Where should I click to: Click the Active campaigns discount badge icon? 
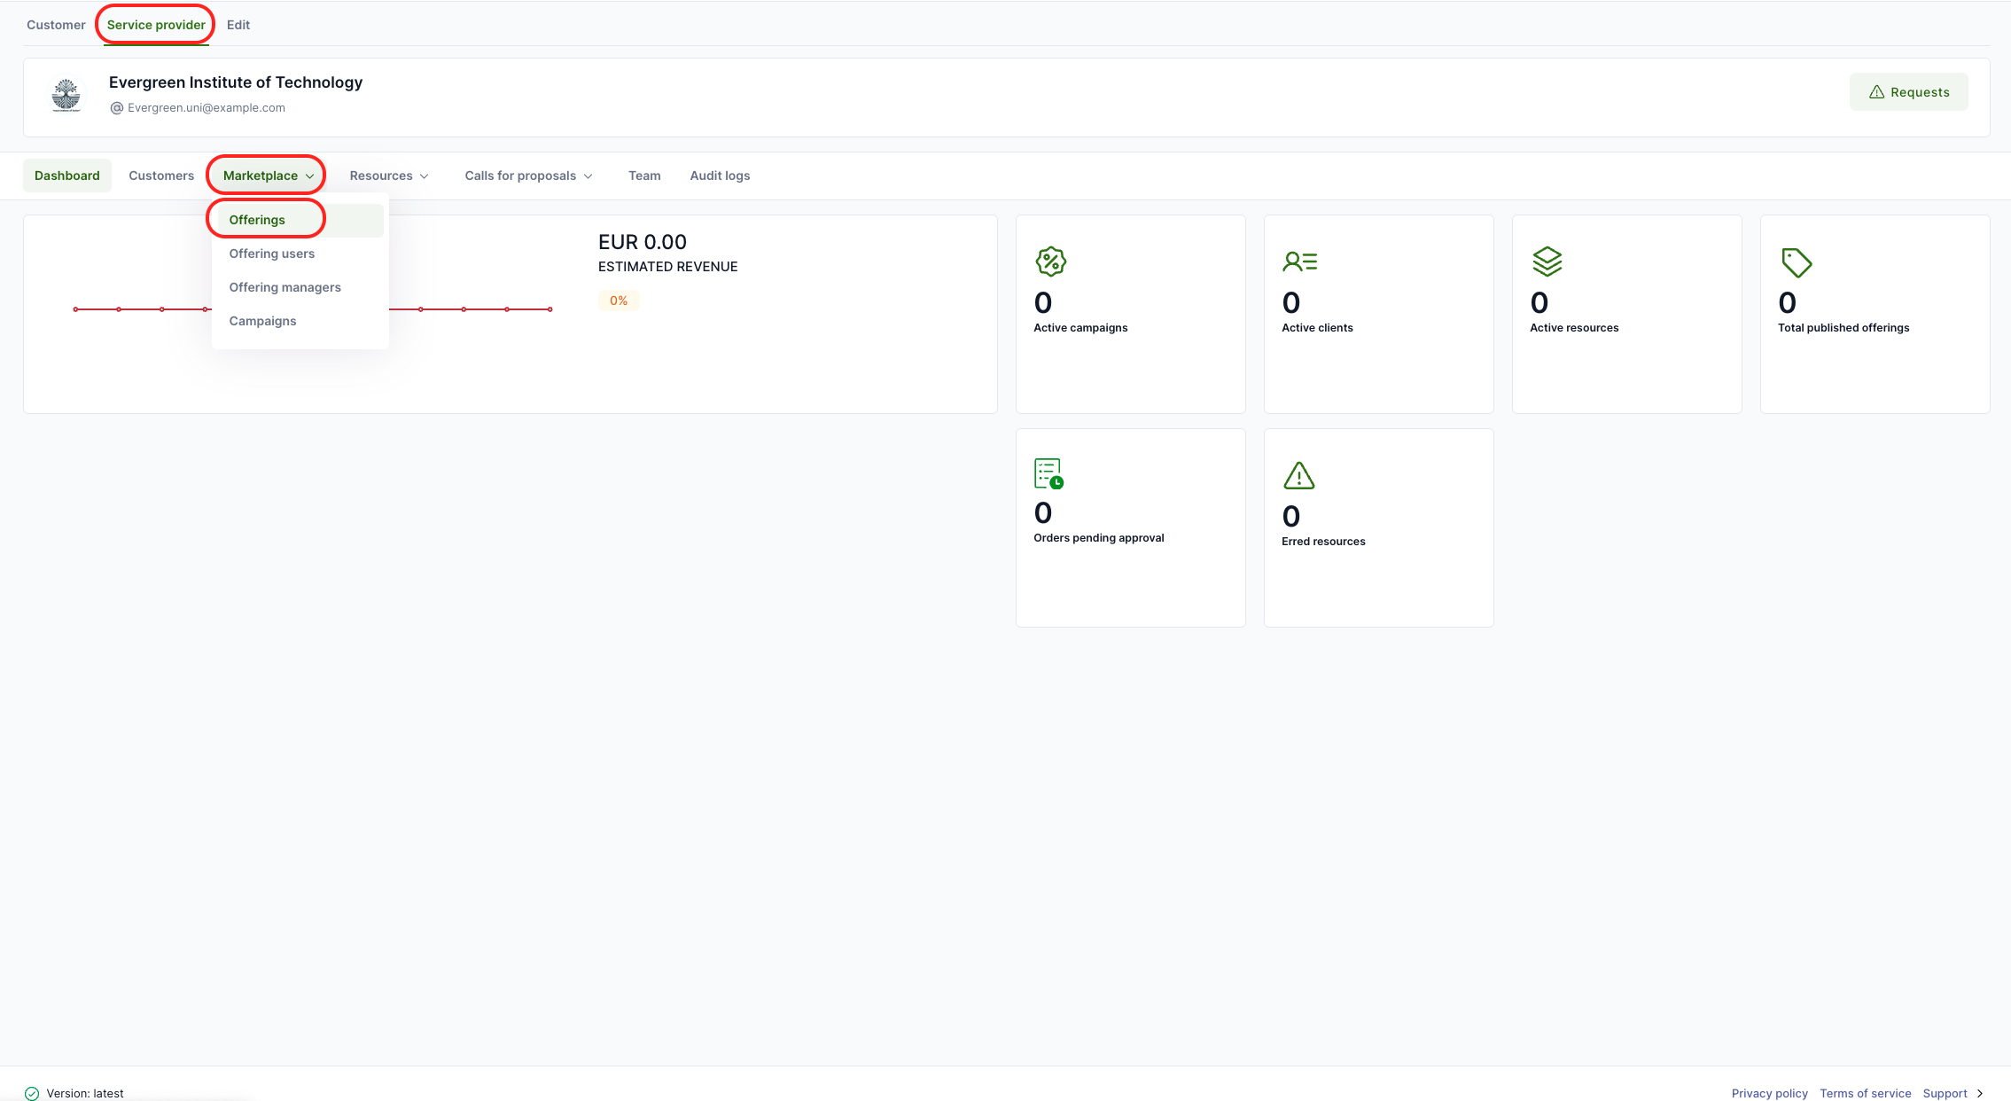click(1050, 262)
